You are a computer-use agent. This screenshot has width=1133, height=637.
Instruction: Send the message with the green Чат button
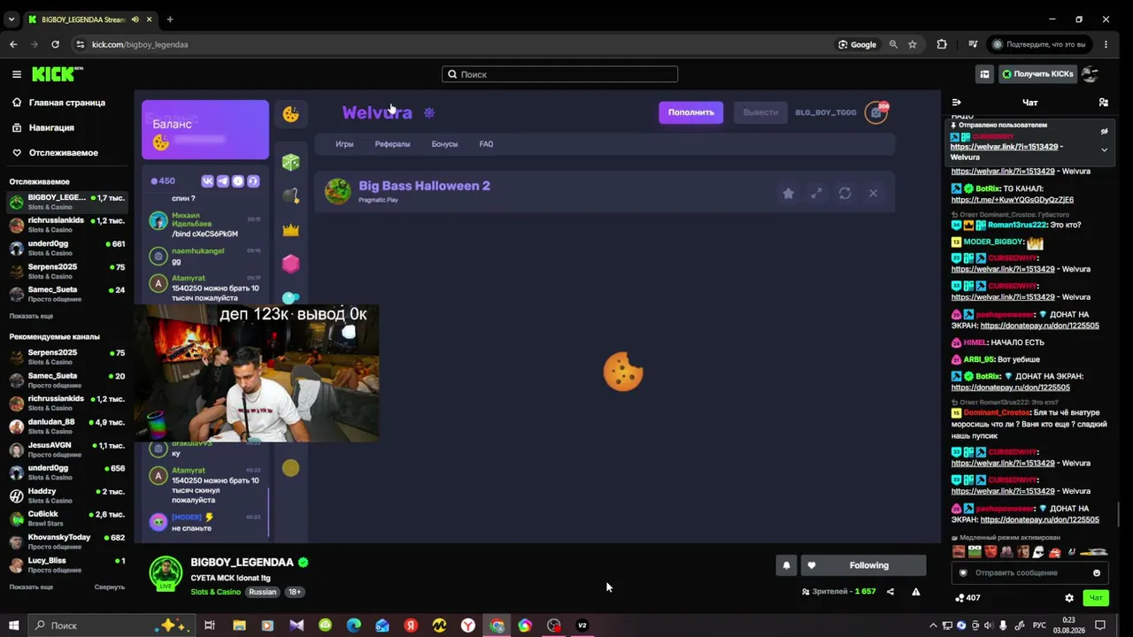1096,598
